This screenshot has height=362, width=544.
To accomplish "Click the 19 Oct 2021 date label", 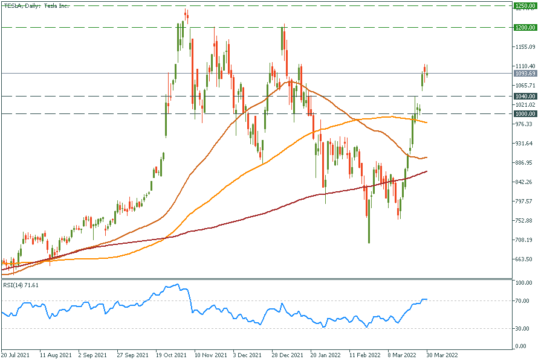I will (x=171, y=356).
